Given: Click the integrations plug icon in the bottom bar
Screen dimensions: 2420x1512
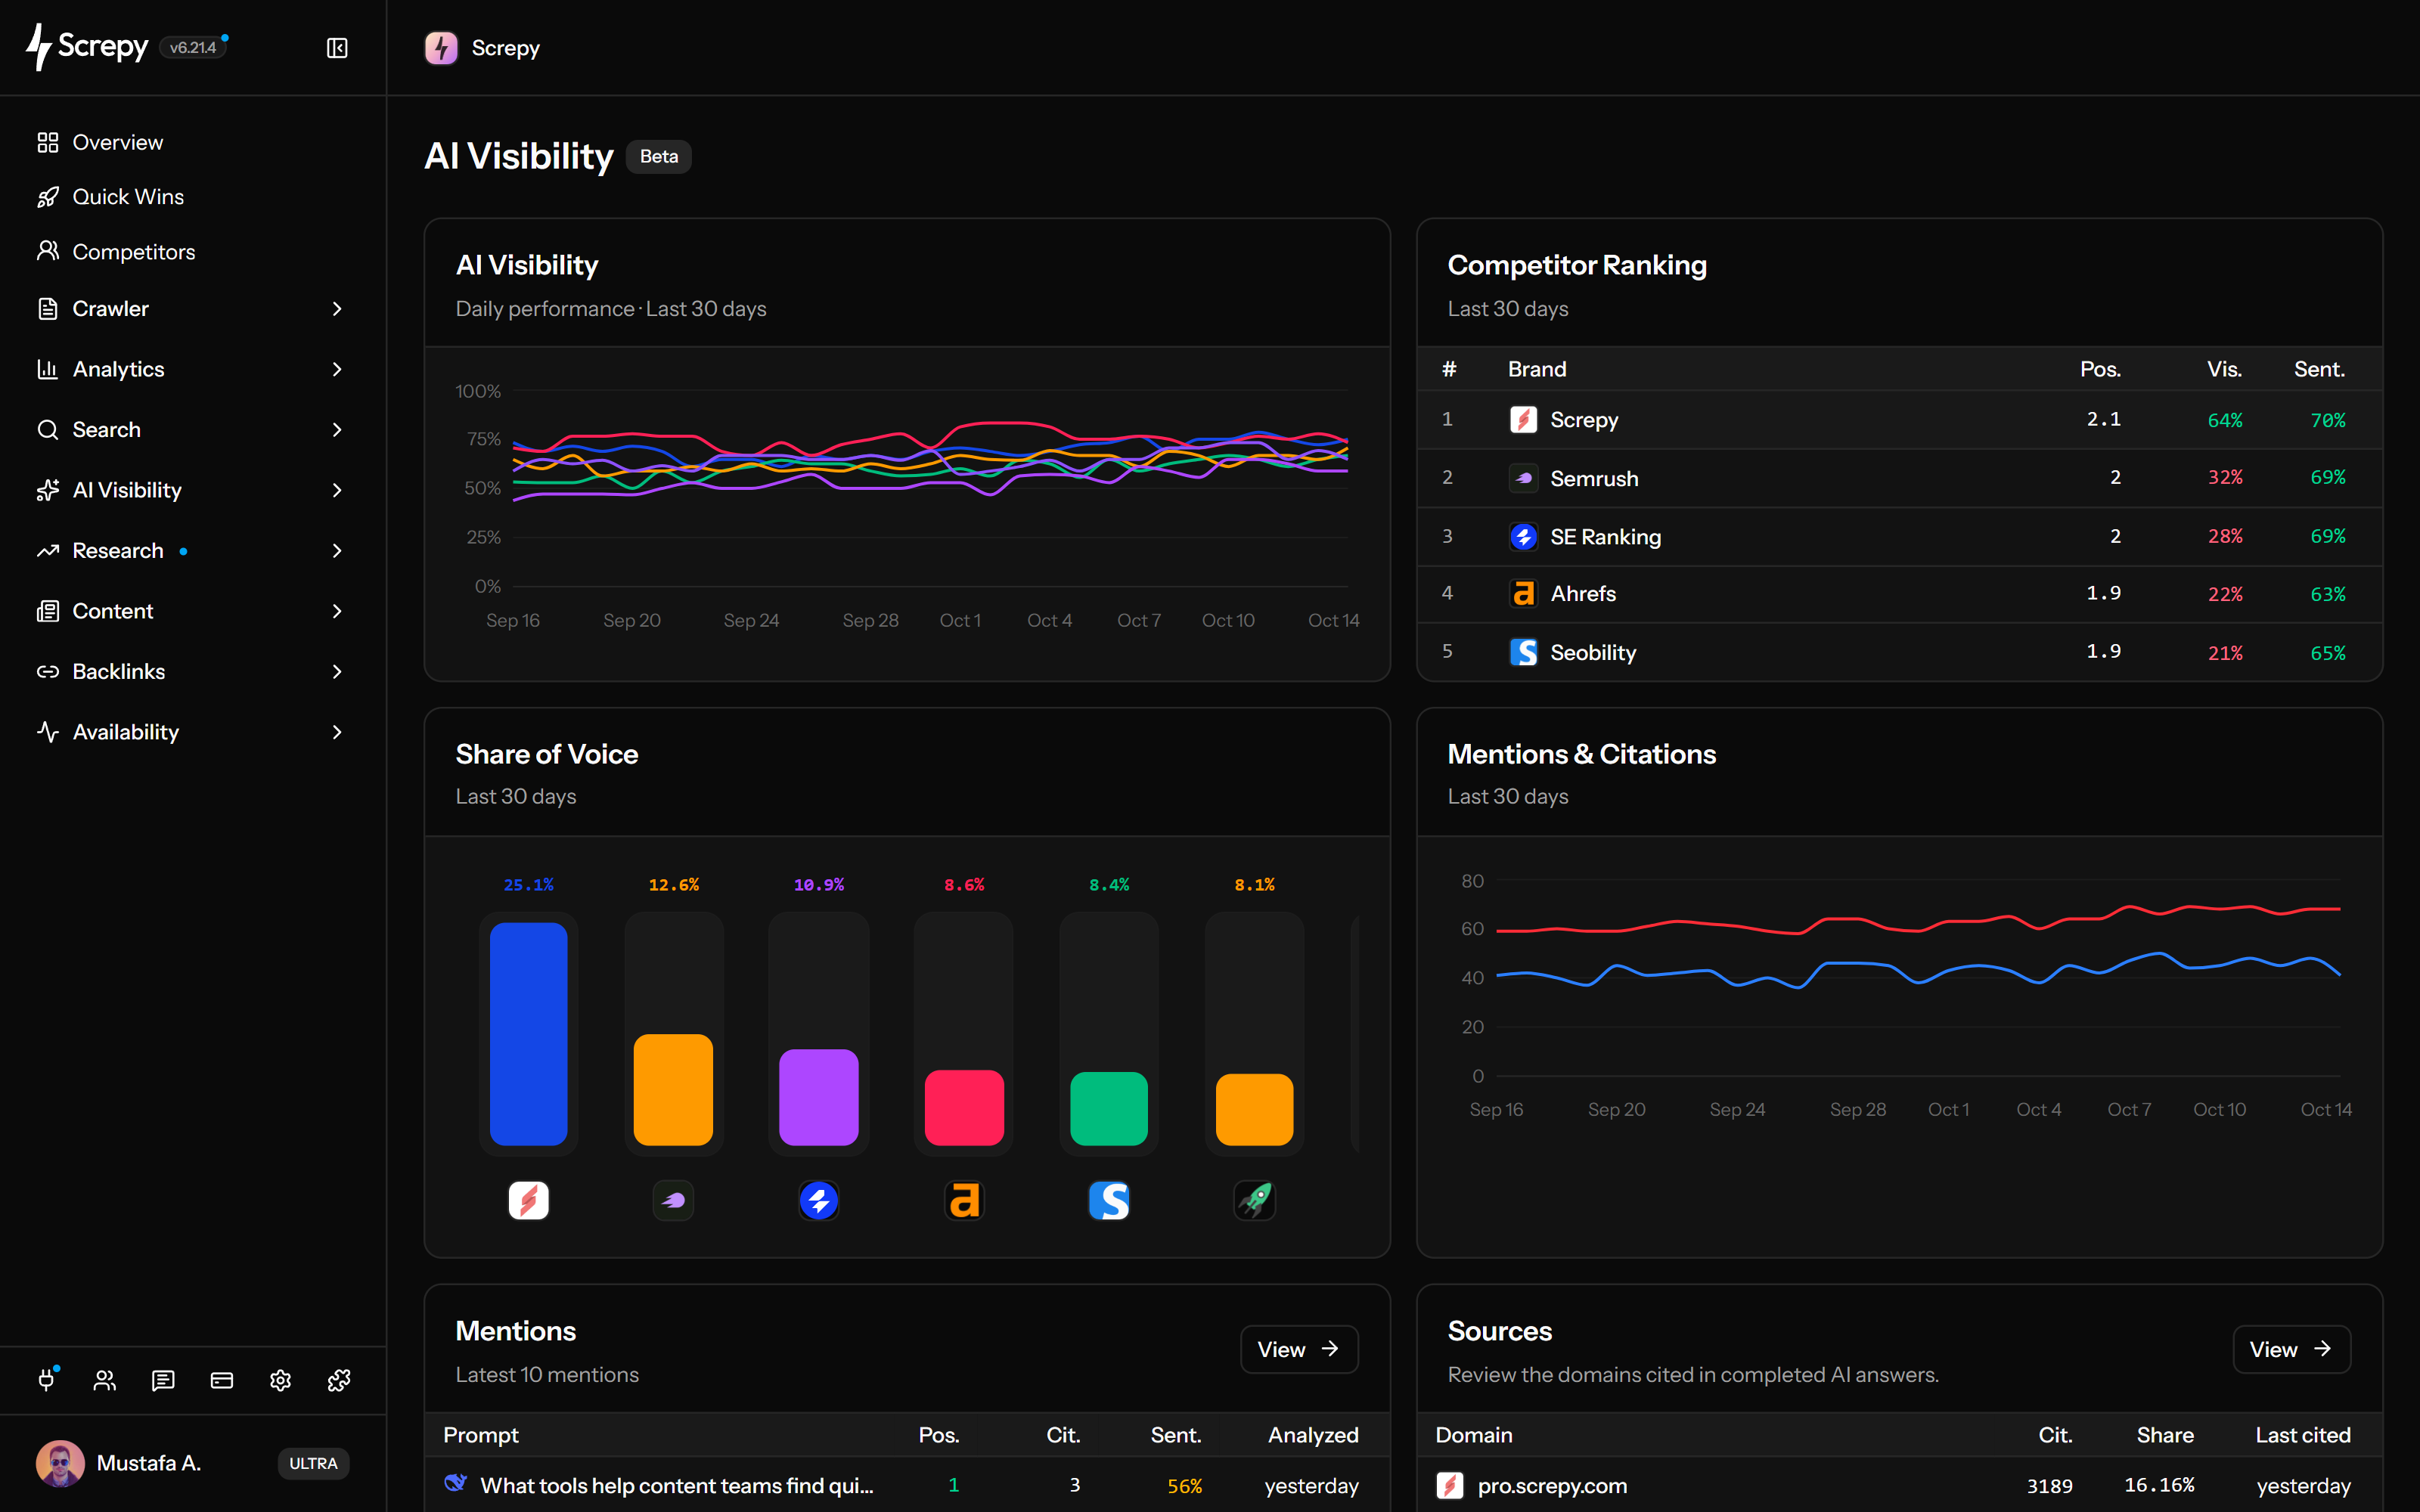Looking at the screenshot, I should pyautogui.click(x=46, y=1380).
